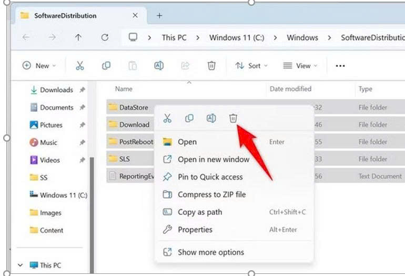Click the Share icon in the toolbar
Image resolution: width=405 pixels, height=276 pixels.
(185, 66)
